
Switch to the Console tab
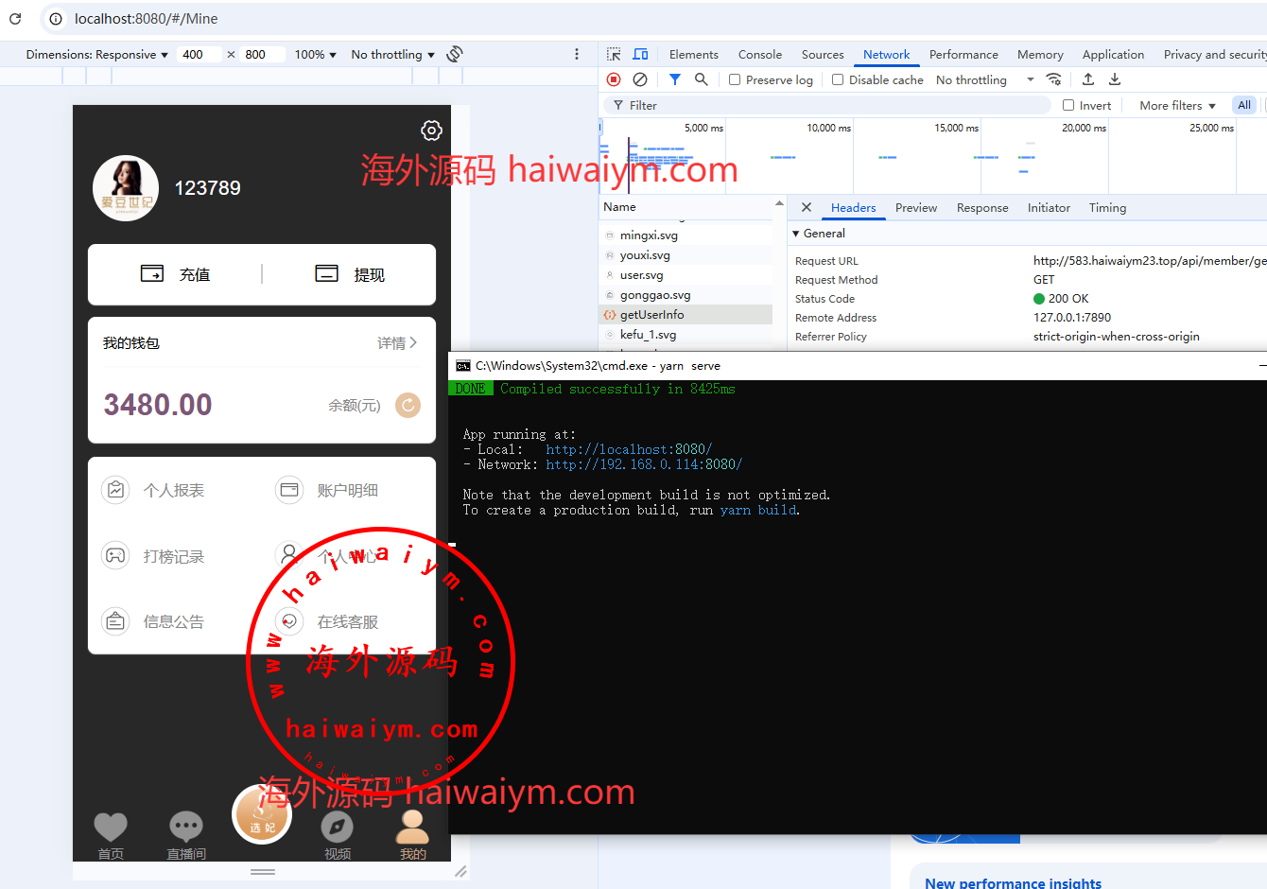[x=759, y=55]
